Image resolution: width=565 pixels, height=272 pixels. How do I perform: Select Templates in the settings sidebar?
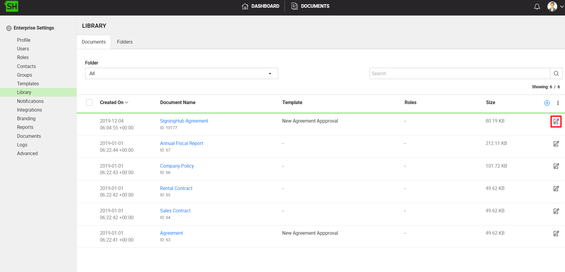(28, 84)
